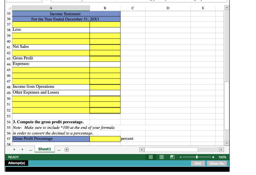Add a new worksheet with the plus icon
This screenshot has width=256, height=175.
pos(66,149)
